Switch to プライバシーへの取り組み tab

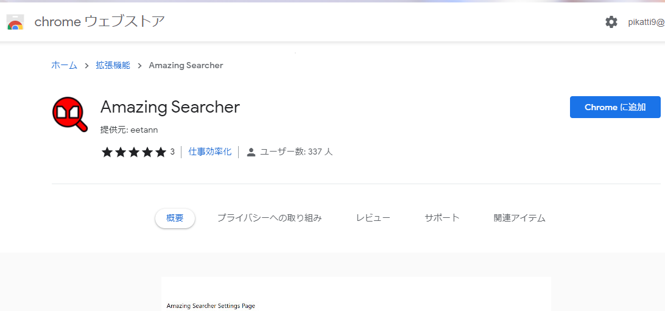(x=269, y=218)
